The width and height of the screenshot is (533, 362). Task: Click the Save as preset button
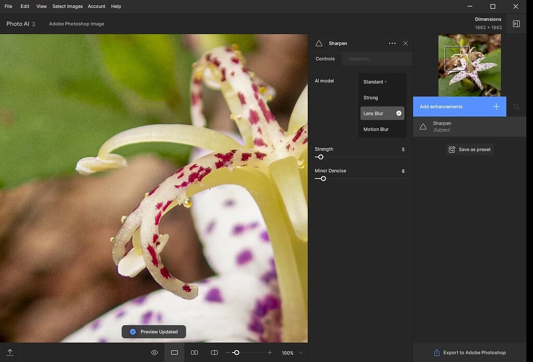469,149
